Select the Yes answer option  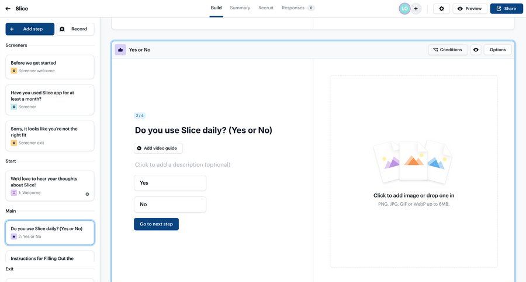tap(170, 183)
